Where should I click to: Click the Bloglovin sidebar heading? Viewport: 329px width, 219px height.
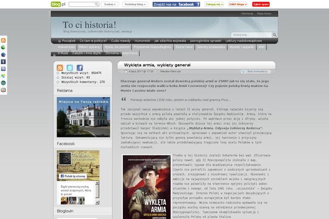tap(65, 211)
